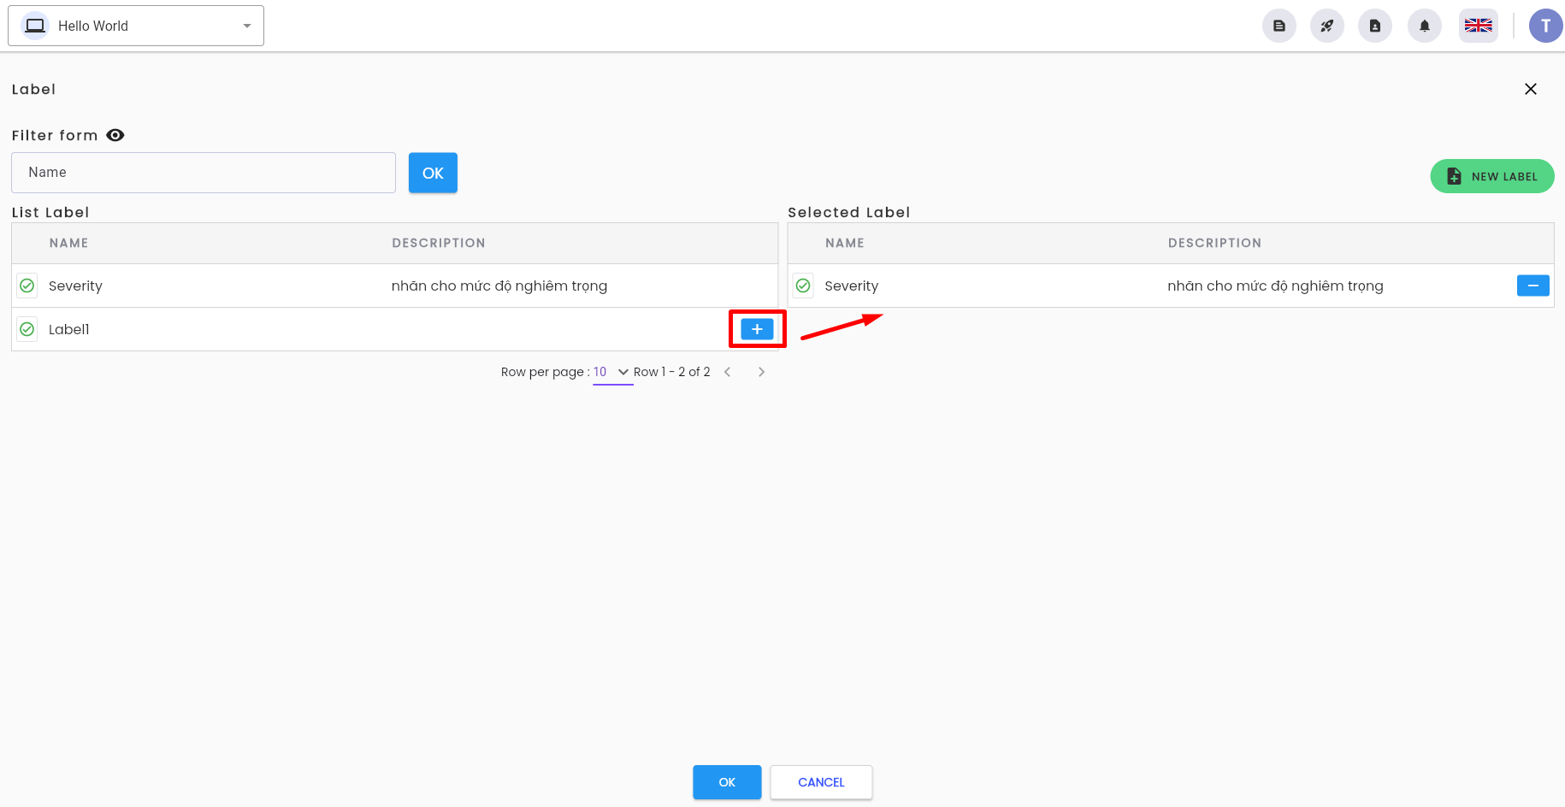This screenshot has width=1565, height=807.
Task: Expand the Hello World project dropdown
Action: click(x=136, y=26)
